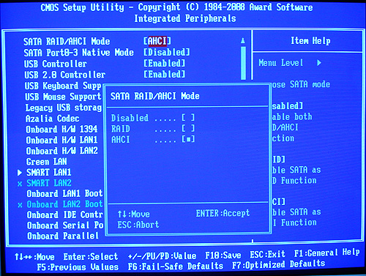Click the CMOS Setup Utility header
The width and height of the screenshot is (366, 276).
176,7
